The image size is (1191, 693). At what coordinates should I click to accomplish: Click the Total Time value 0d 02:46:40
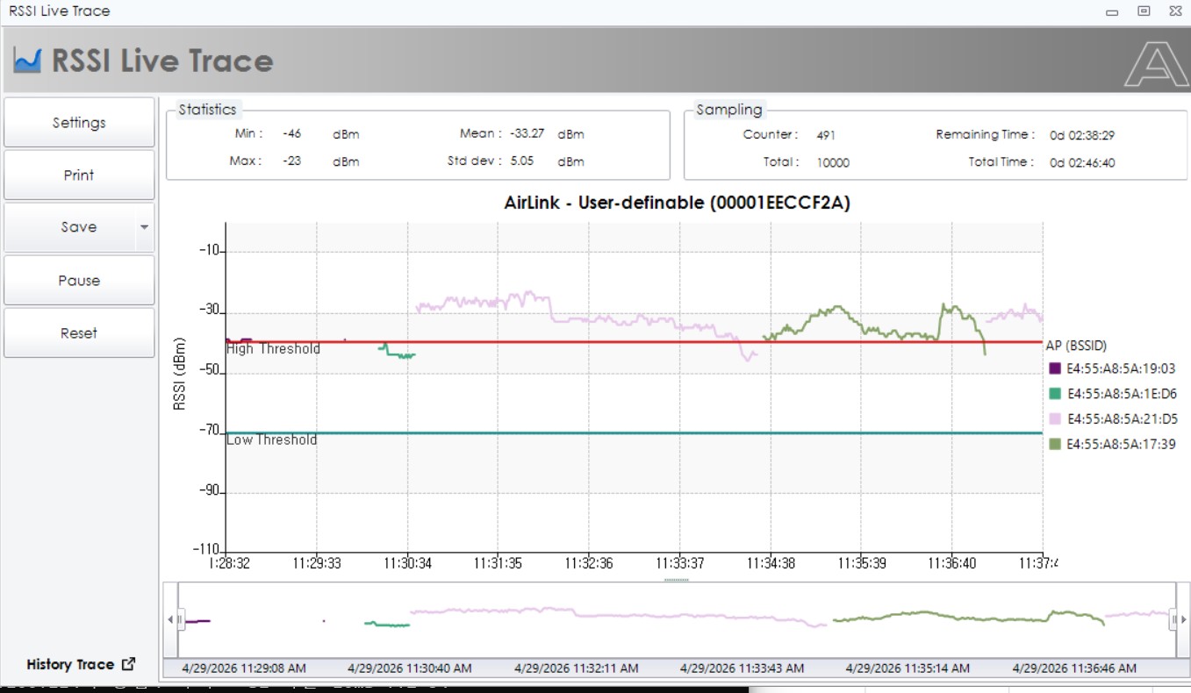[x=1082, y=162]
